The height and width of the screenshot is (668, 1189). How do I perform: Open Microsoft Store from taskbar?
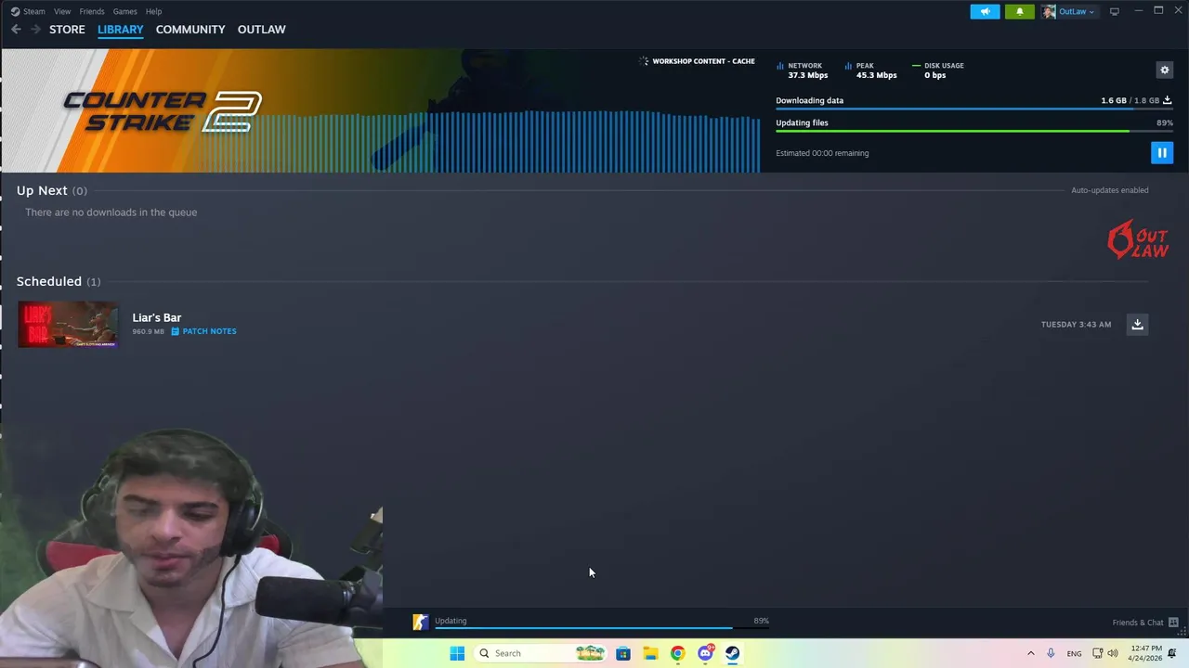tap(623, 653)
